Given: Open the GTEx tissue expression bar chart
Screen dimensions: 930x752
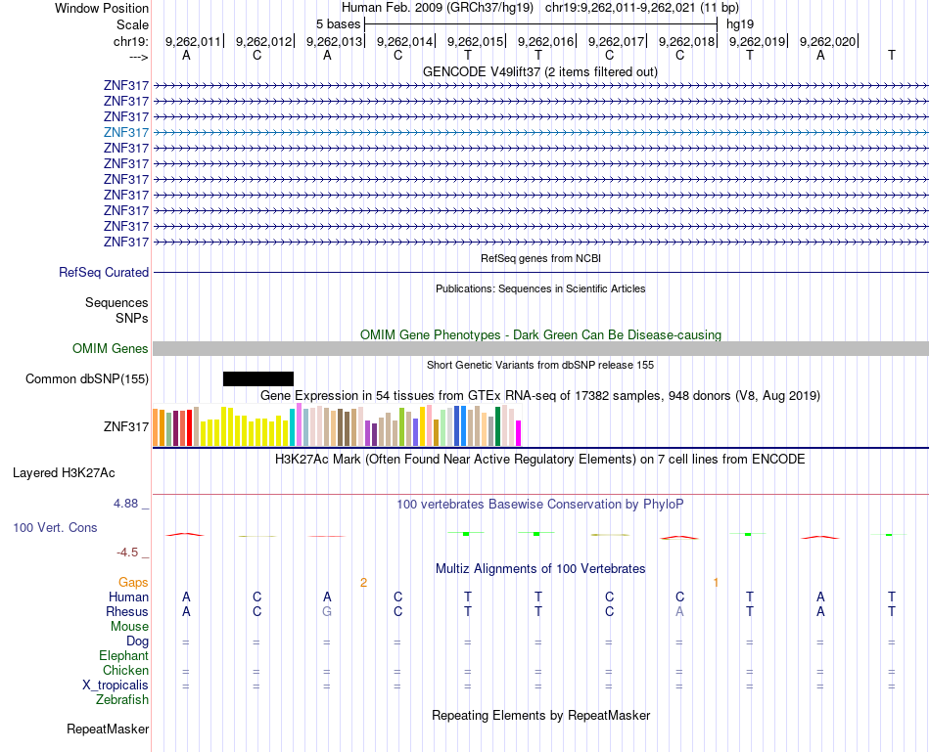Looking at the screenshot, I should tap(337, 424).
